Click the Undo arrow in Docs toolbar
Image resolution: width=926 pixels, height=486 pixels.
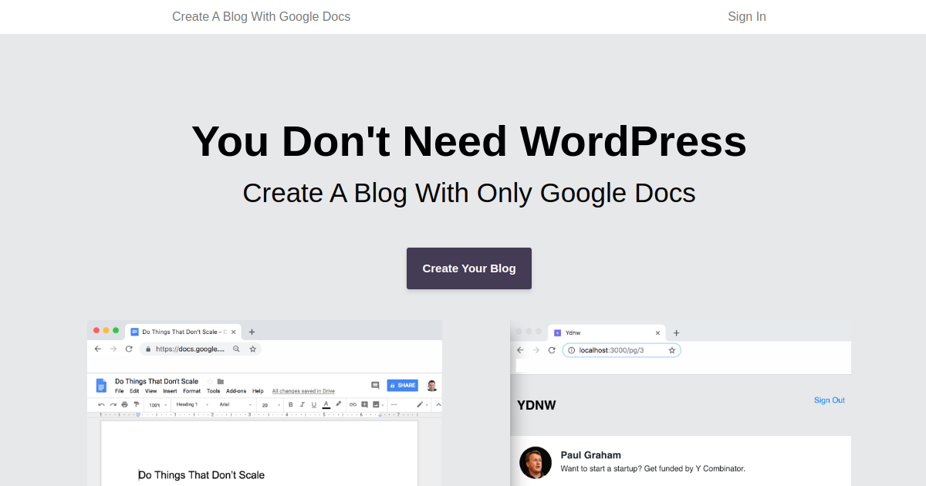[x=101, y=404]
